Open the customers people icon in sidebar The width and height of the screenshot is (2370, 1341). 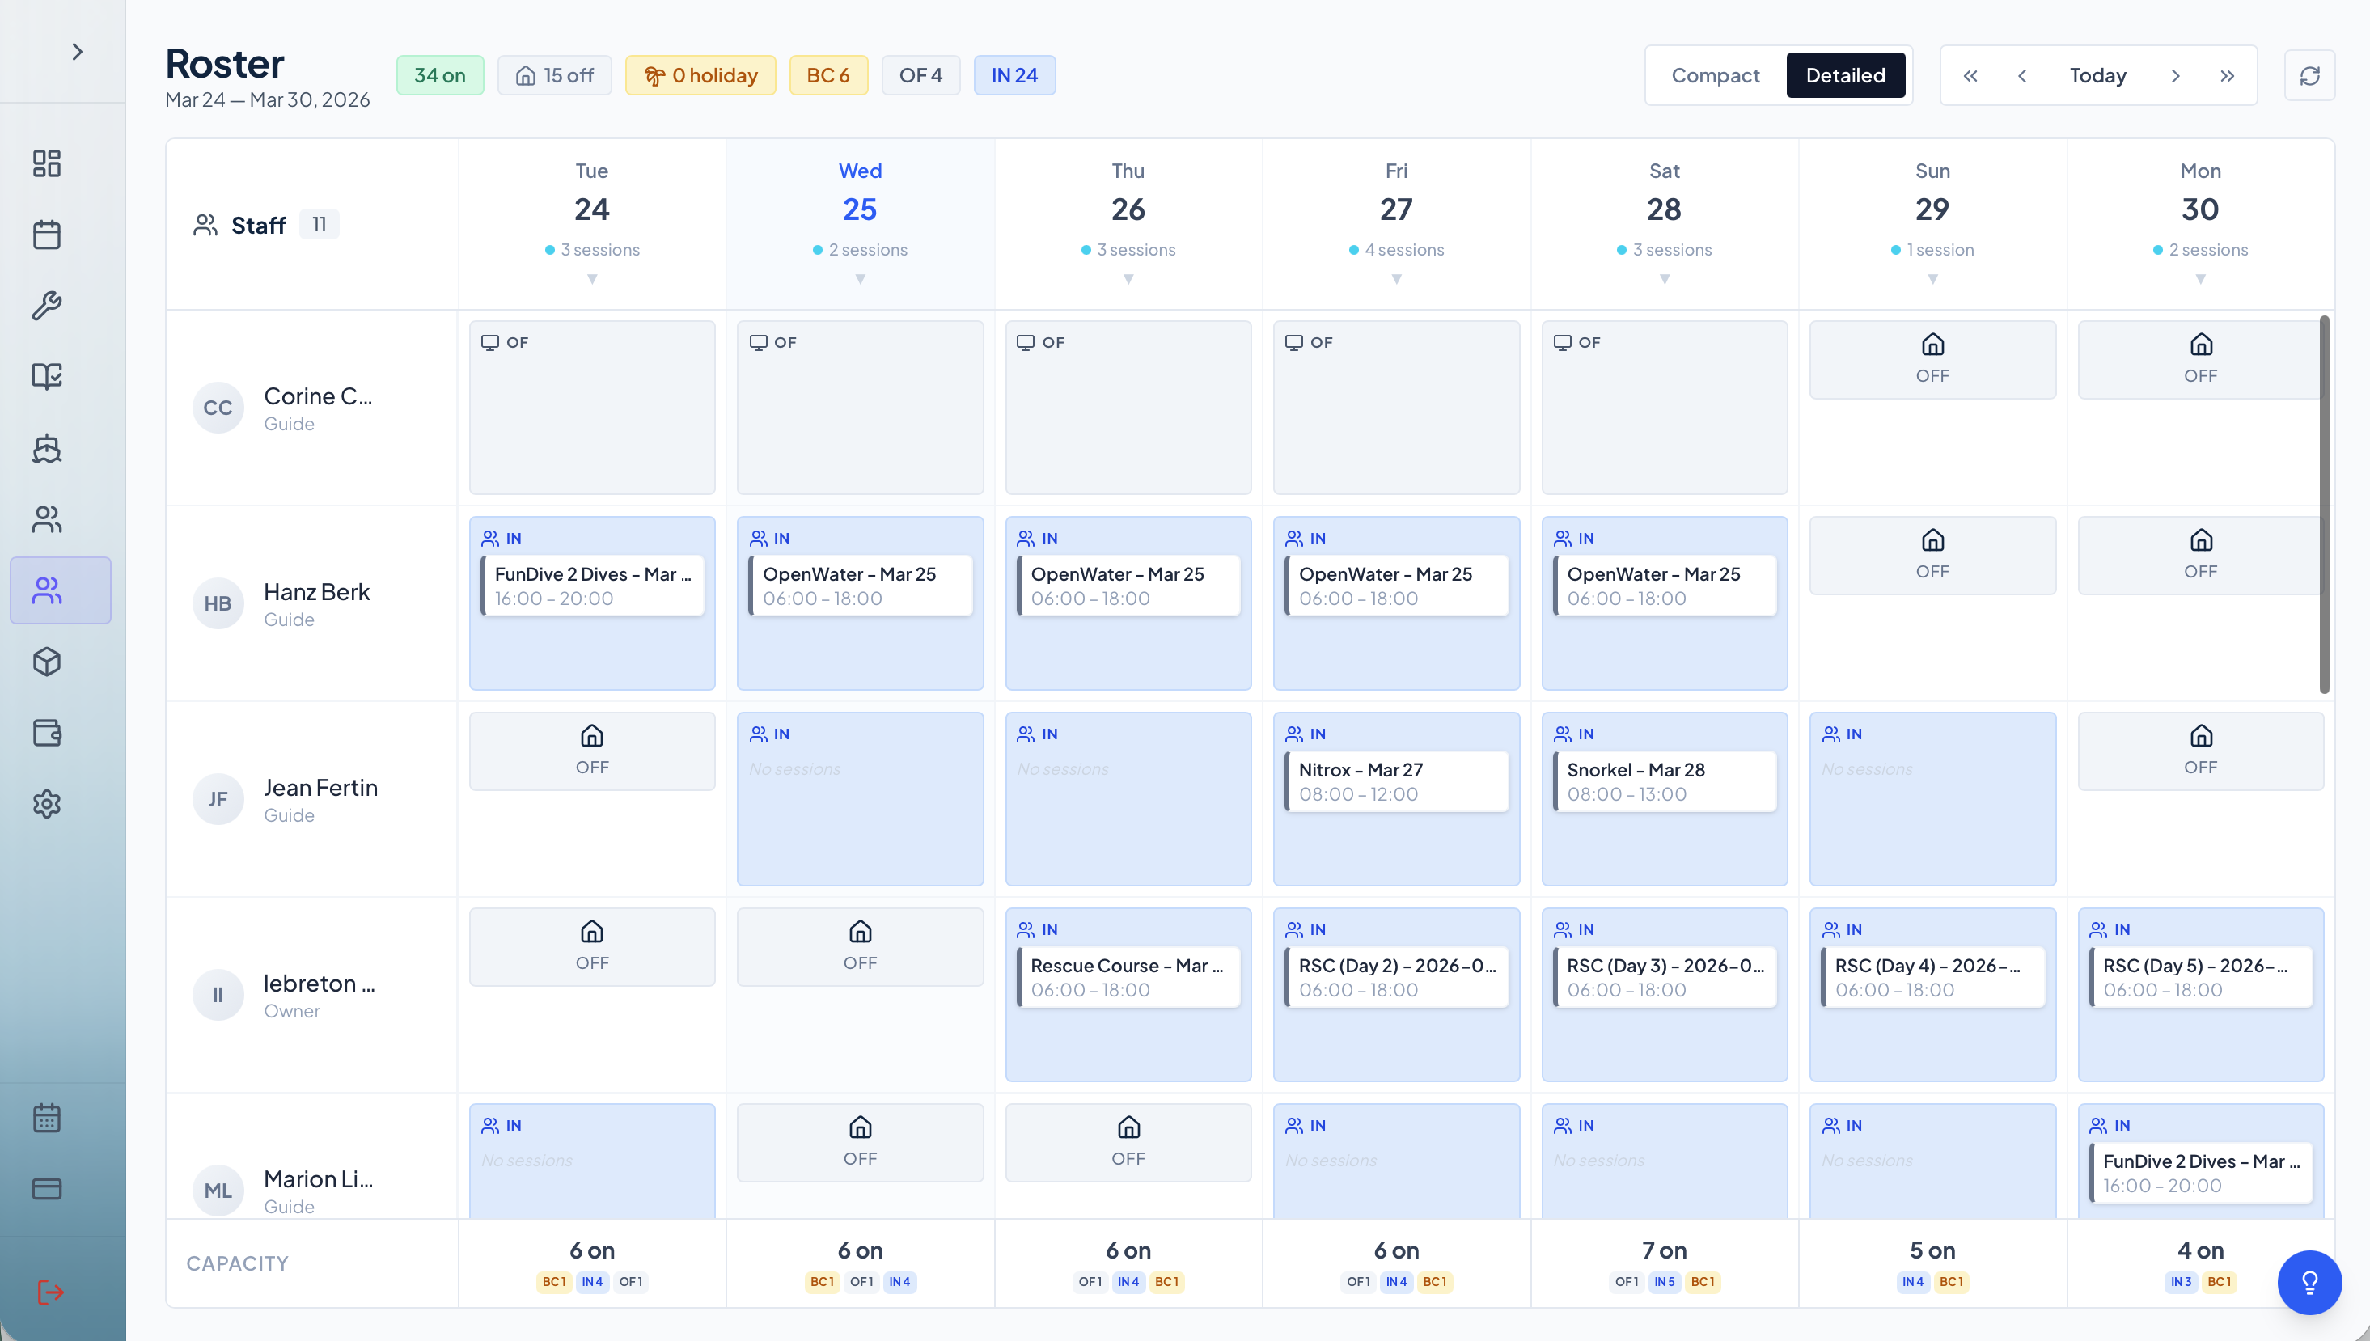pyautogui.click(x=47, y=519)
